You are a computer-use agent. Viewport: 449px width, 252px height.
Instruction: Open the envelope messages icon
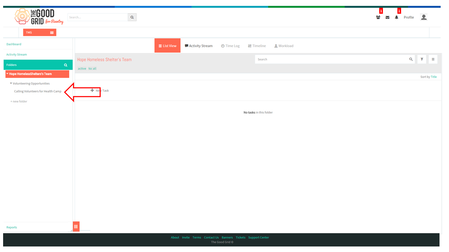pyautogui.click(x=387, y=17)
